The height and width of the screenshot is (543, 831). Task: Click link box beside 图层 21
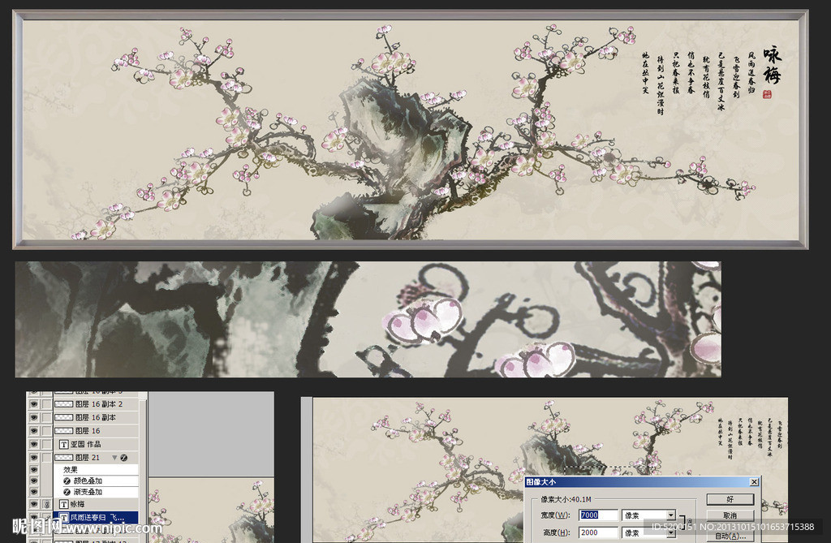46,457
